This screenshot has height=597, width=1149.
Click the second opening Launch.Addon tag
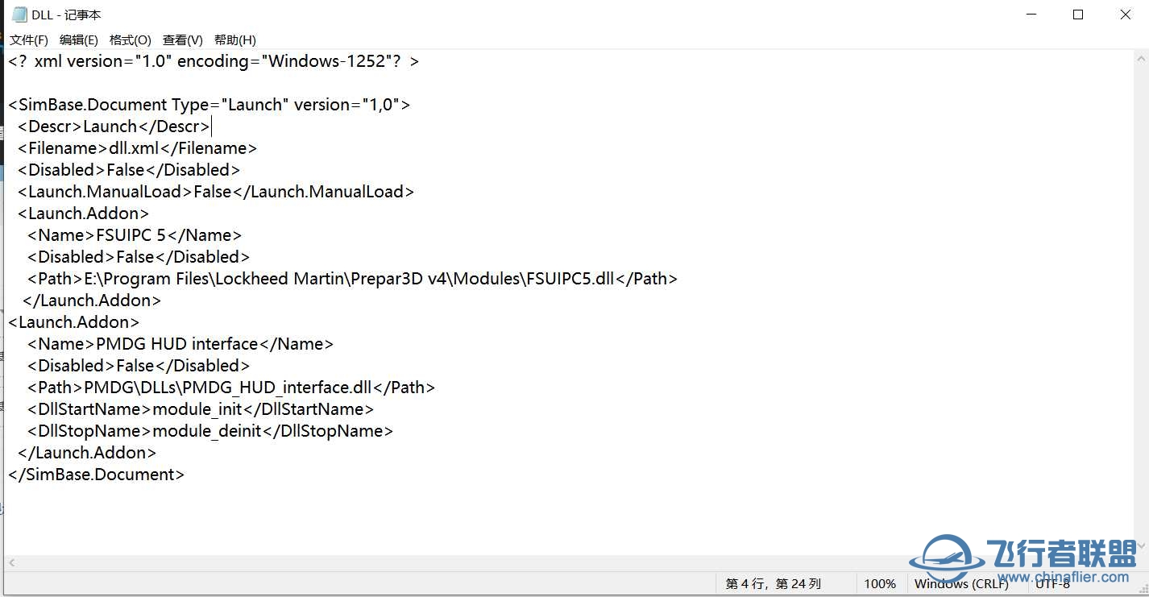click(x=74, y=322)
